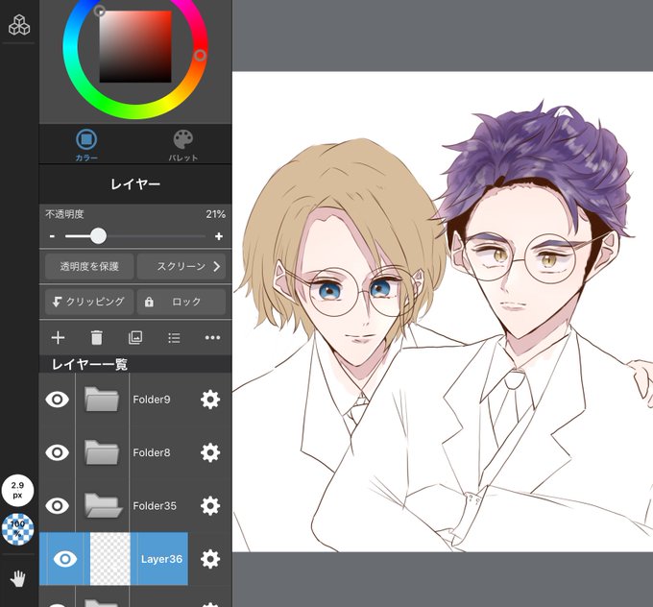The image size is (653, 607).
Task: Open the スクリーン blend mode dropdown
Action: click(181, 267)
